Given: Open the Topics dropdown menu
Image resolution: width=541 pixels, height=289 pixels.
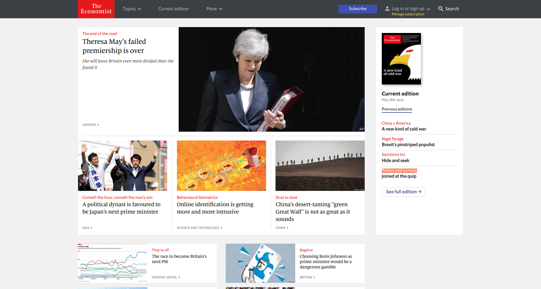Looking at the screenshot, I should click(132, 9).
